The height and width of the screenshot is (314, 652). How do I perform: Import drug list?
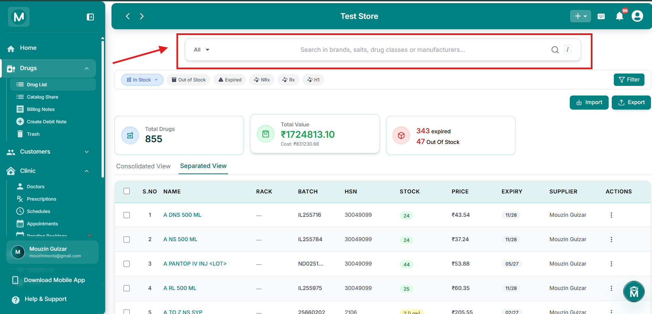(x=589, y=102)
